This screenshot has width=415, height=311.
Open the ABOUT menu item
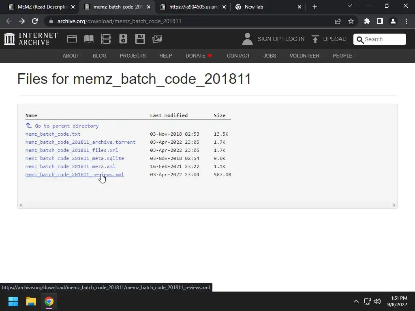[x=71, y=56]
